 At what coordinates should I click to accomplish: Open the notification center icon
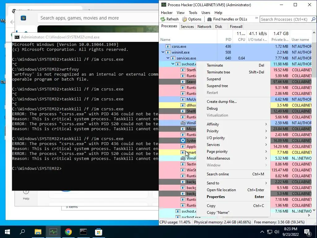click(307, 232)
